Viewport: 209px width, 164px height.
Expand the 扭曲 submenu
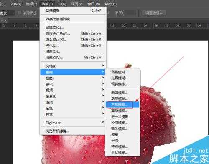tap(73, 78)
